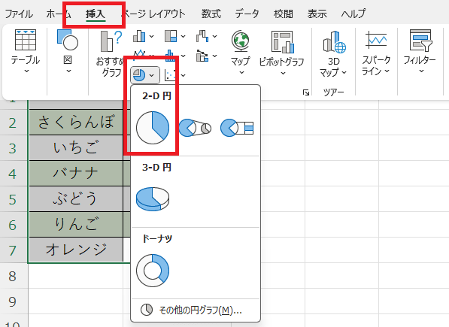This screenshot has width=449, height=327.
Task: Open the Map chart button
Action: [x=241, y=53]
